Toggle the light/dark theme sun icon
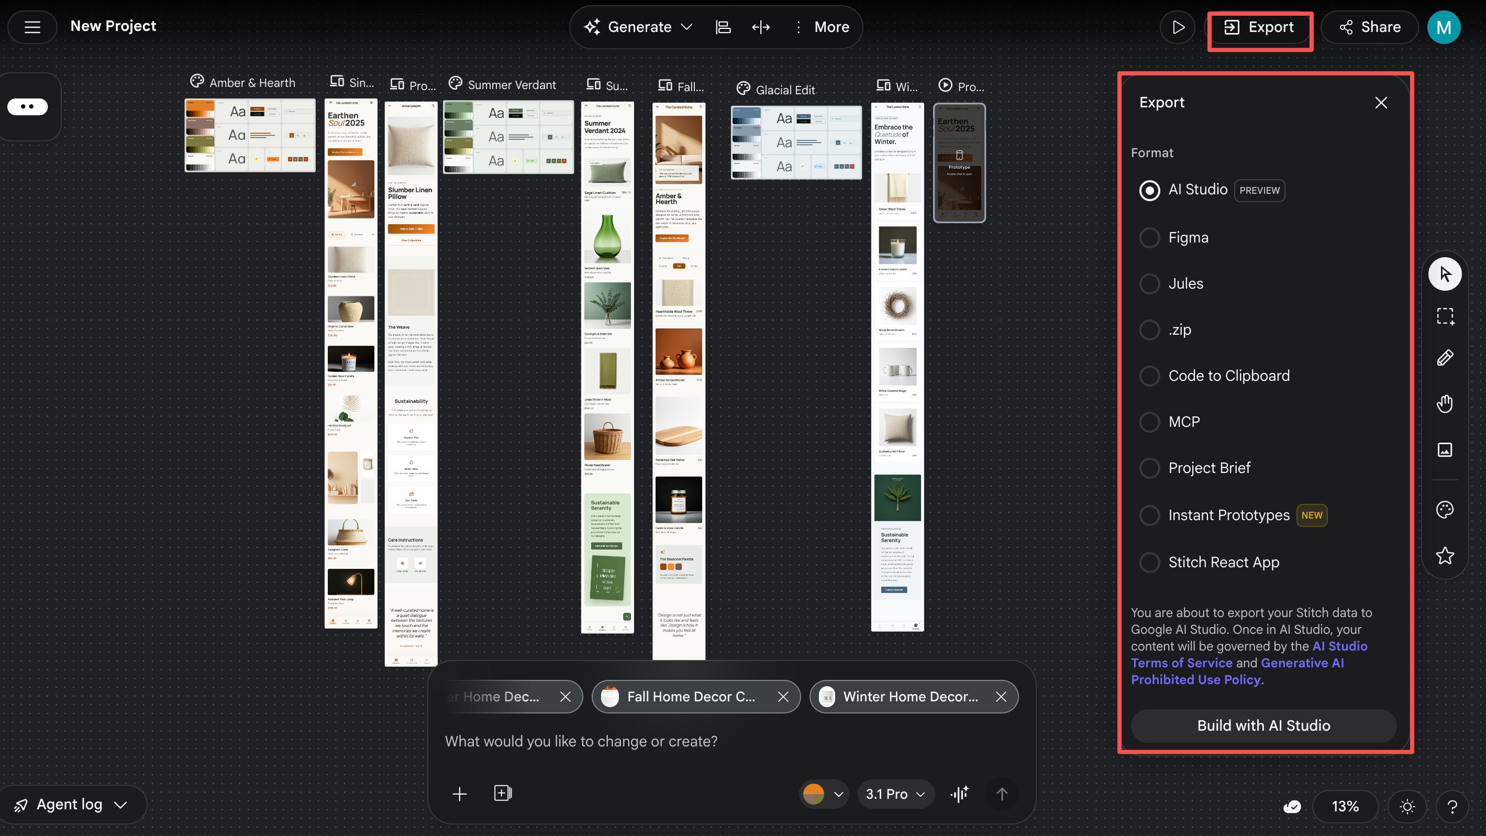1486x836 pixels. pyautogui.click(x=1407, y=806)
